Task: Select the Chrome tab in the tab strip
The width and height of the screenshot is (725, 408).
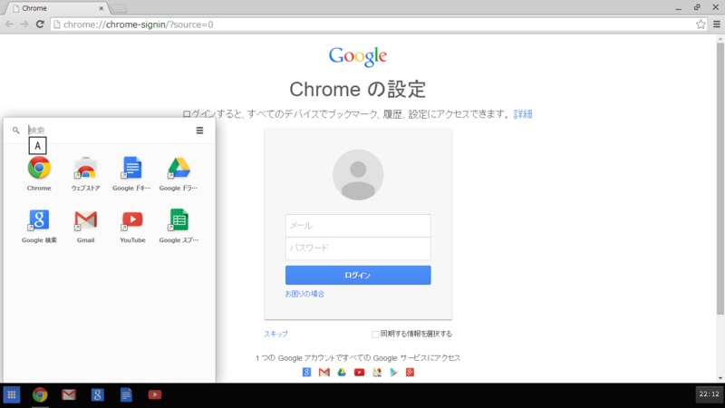Action: pos(55,8)
